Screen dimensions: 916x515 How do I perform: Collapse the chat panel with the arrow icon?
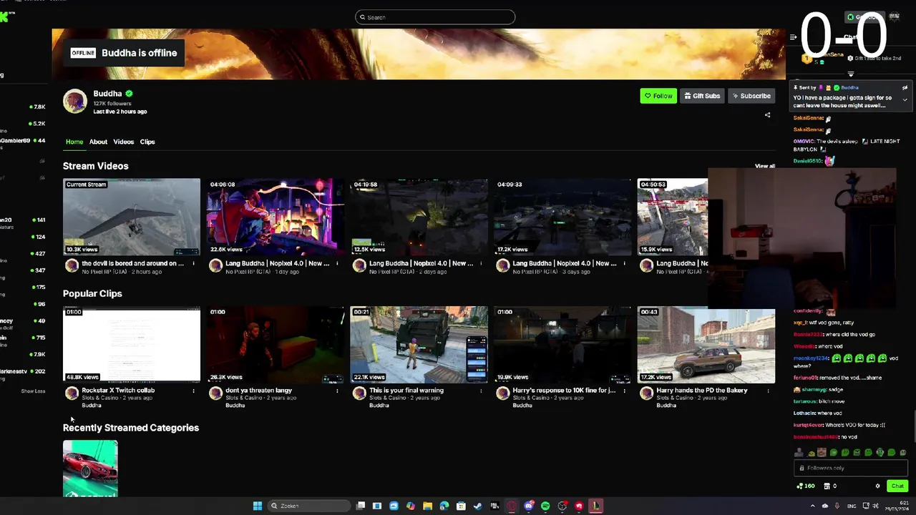point(793,37)
